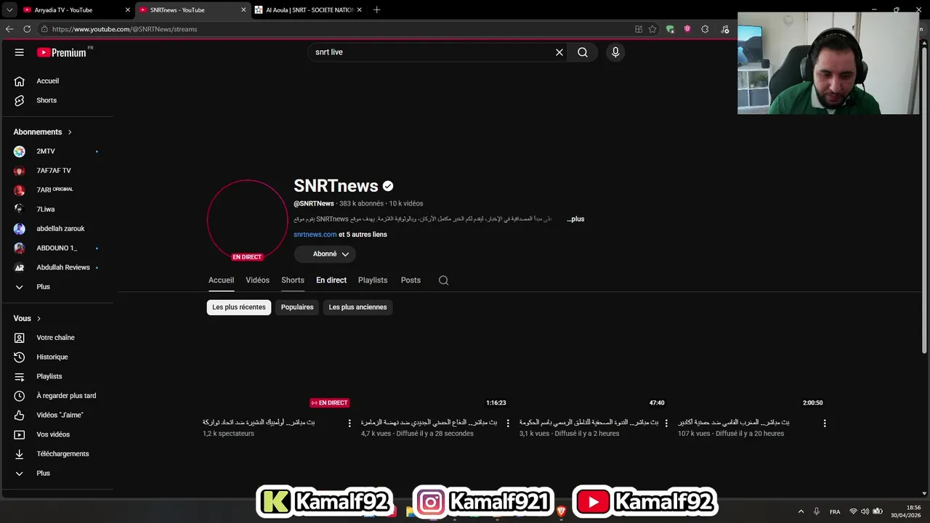
Task: Go back to previous page
Action: point(9,29)
